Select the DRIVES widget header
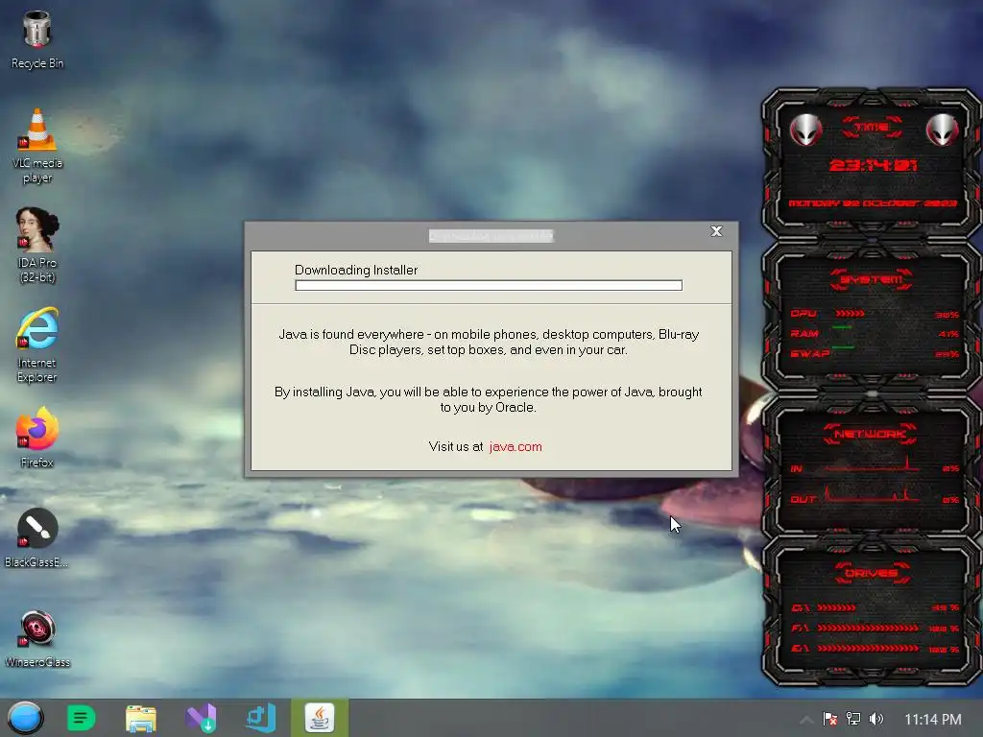 click(x=871, y=573)
